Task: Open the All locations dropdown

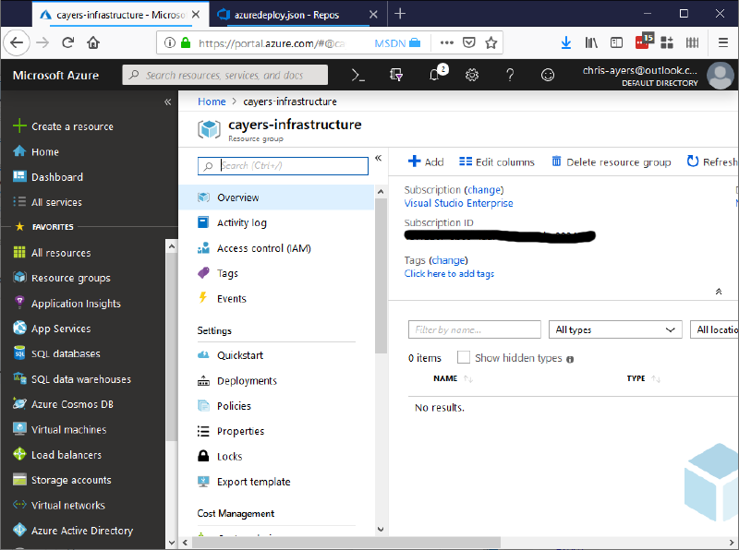Action: (x=715, y=329)
